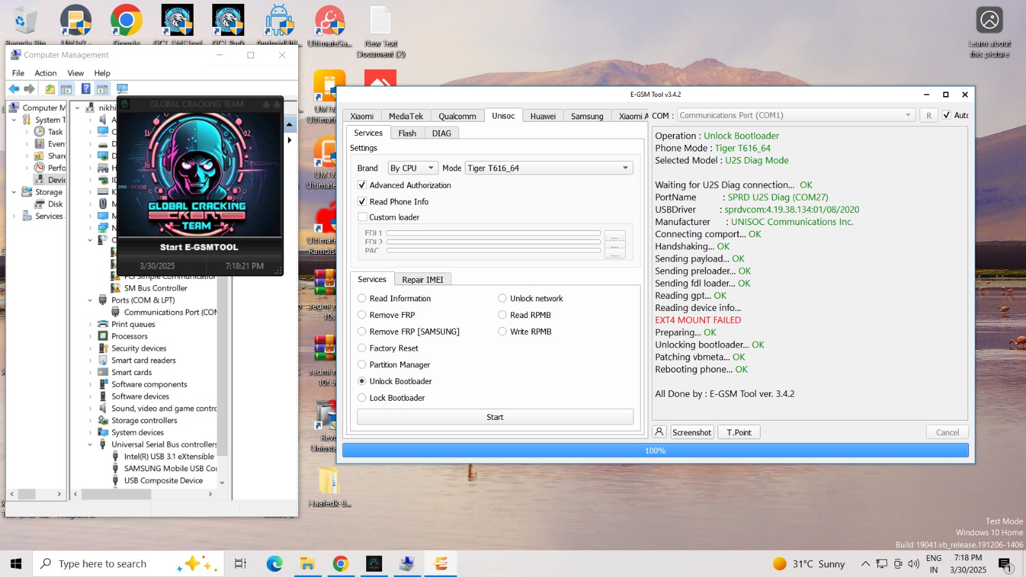Click the Learn about this picture icon
The image size is (1026, 577).
tap(989, 20)
